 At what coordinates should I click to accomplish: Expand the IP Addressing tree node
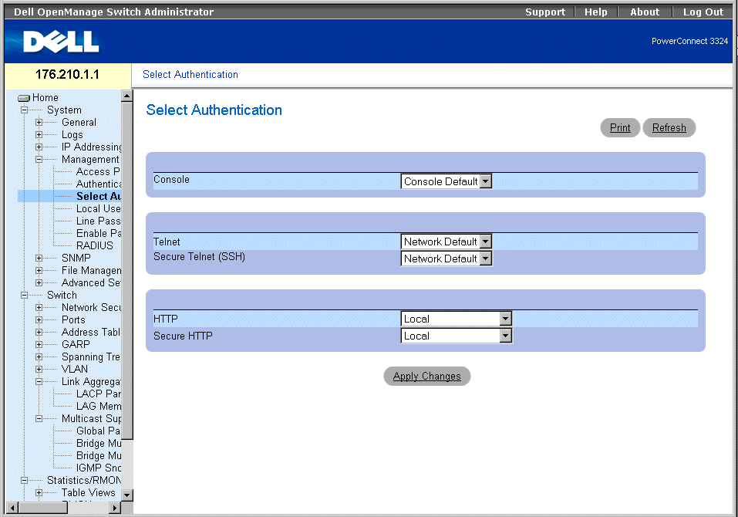tap(39, 147)
